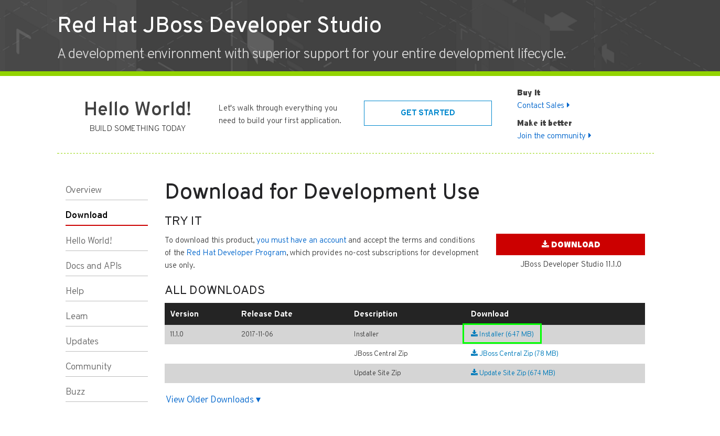Click download icon next to Installer link
Screen dimensions: 720x436
coord(474,334)
